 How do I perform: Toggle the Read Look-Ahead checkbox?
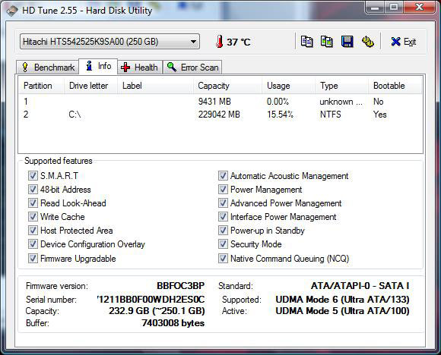coord(33,203)
